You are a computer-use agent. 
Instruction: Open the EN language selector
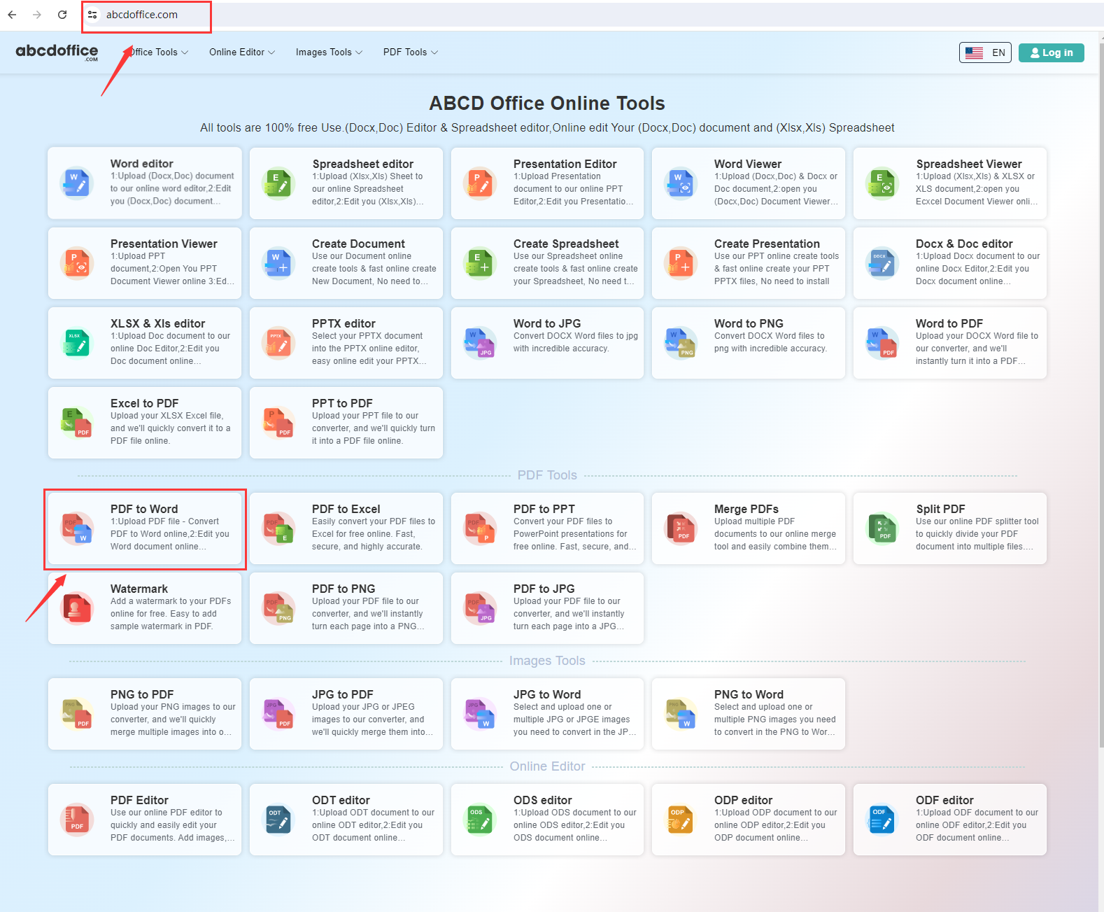point(985,52)
